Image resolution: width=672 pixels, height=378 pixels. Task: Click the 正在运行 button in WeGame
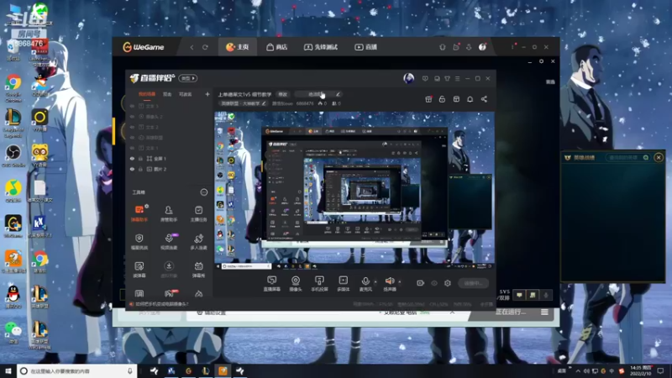coord(510,312)
